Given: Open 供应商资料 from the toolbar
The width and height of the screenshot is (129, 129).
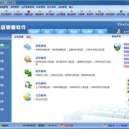Looking at the screenshot, I should [x=6, y=13].
